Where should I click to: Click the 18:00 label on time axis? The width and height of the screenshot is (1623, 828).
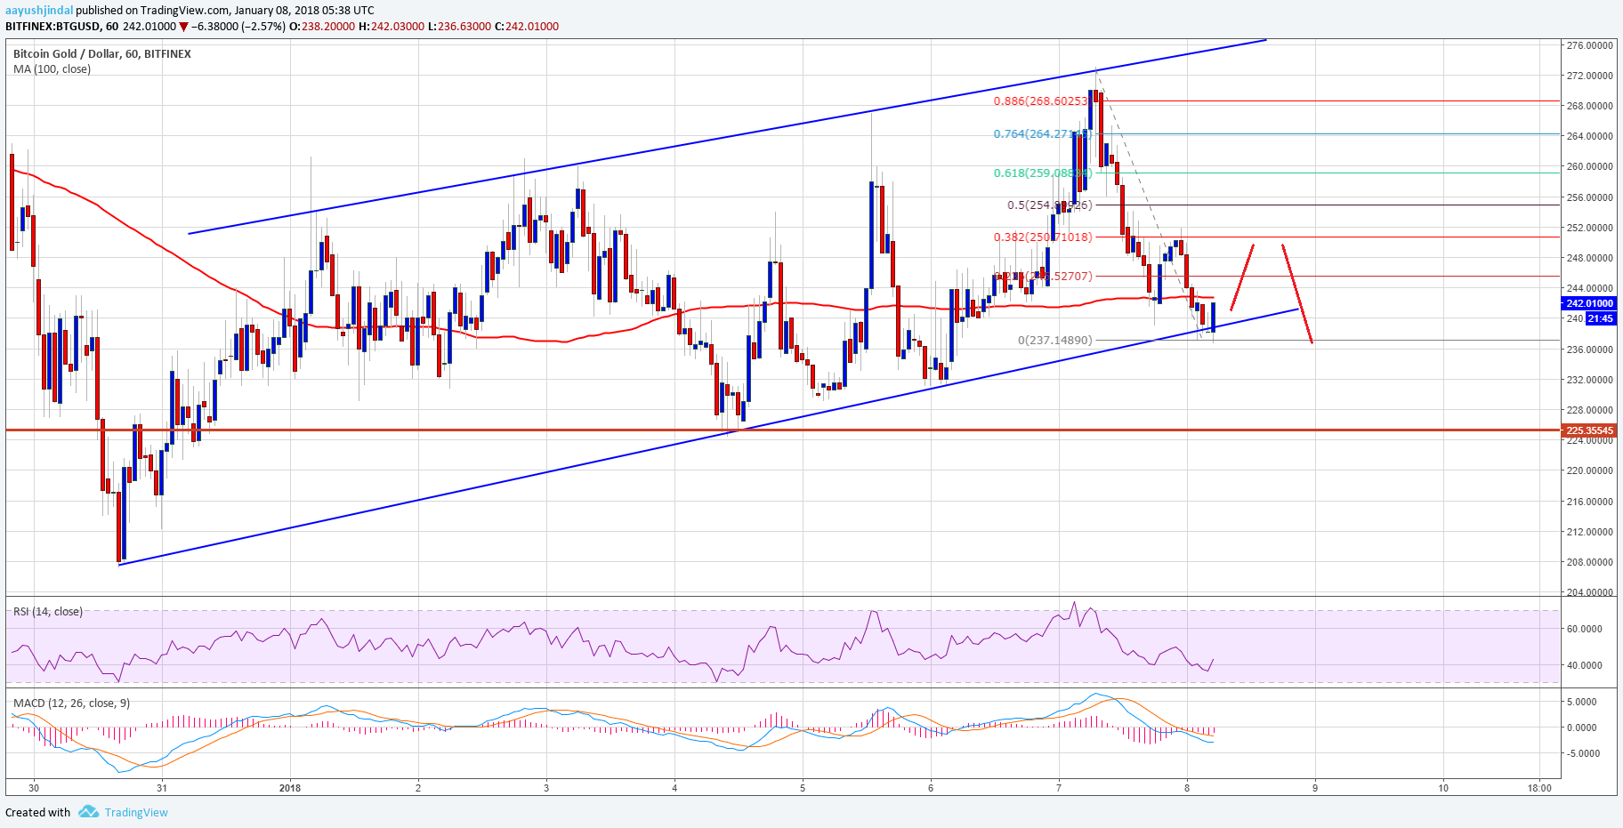coord(1539,788)
